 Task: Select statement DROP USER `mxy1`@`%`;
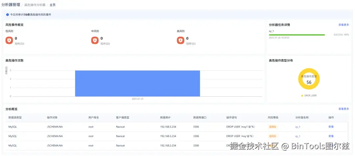(241, 127)
